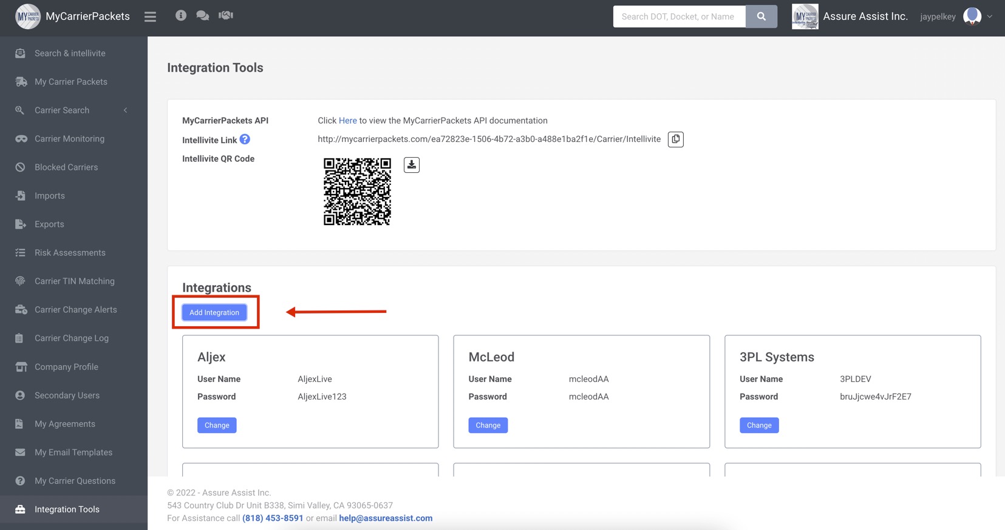Click the search magnifier button
Viewport: 1005px width, 530px height.
click(x=761, y=16)
